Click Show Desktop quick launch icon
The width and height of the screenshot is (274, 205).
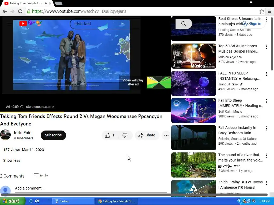click(x=37, y=201)
